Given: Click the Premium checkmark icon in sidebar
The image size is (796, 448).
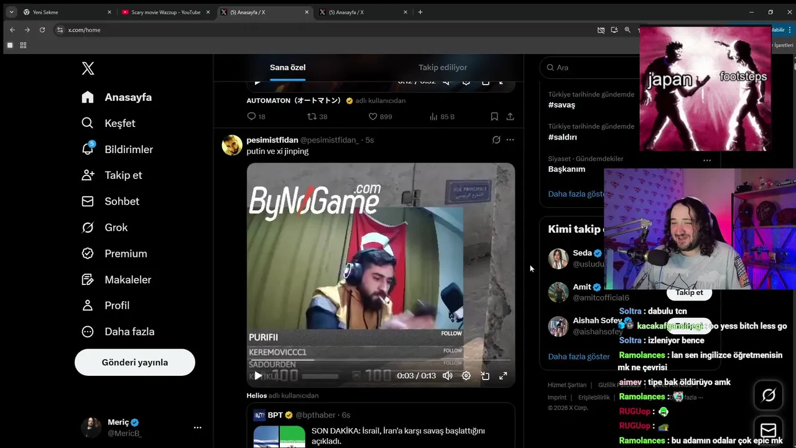Looking at the screenshot, I should click(88, 253).
